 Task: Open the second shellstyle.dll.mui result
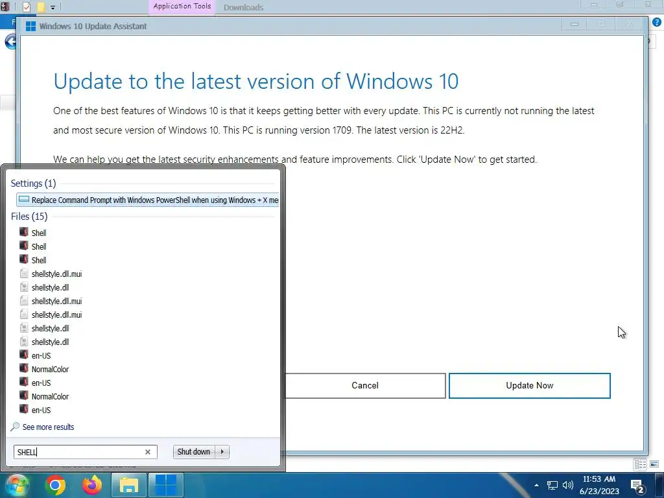click(x=56, y=301)
